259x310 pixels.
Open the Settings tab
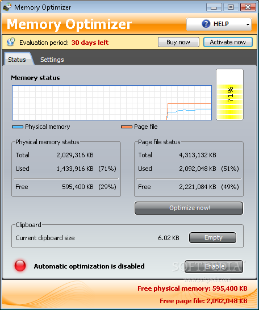click(x=52, y=60)
